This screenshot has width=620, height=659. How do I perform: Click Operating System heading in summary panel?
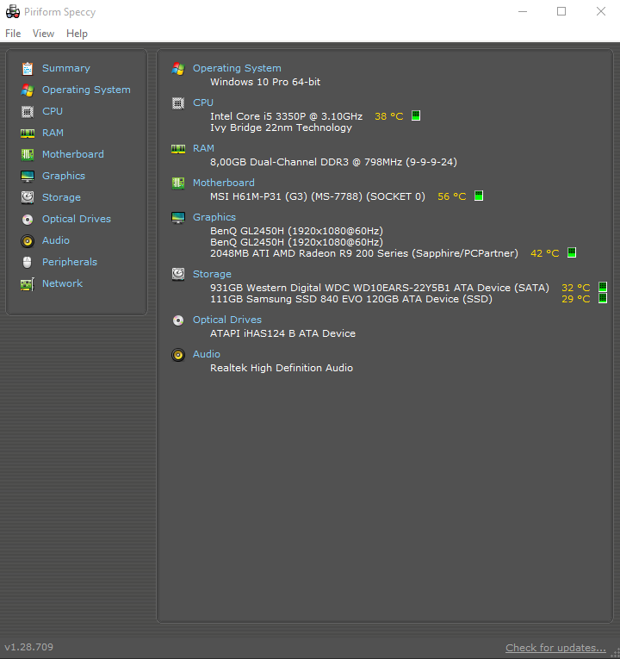coord(237,68)
